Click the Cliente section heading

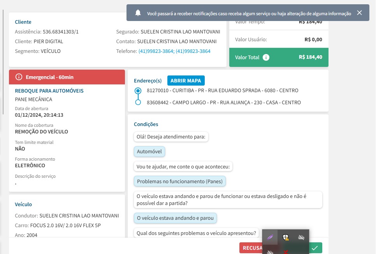coord(23,22)
